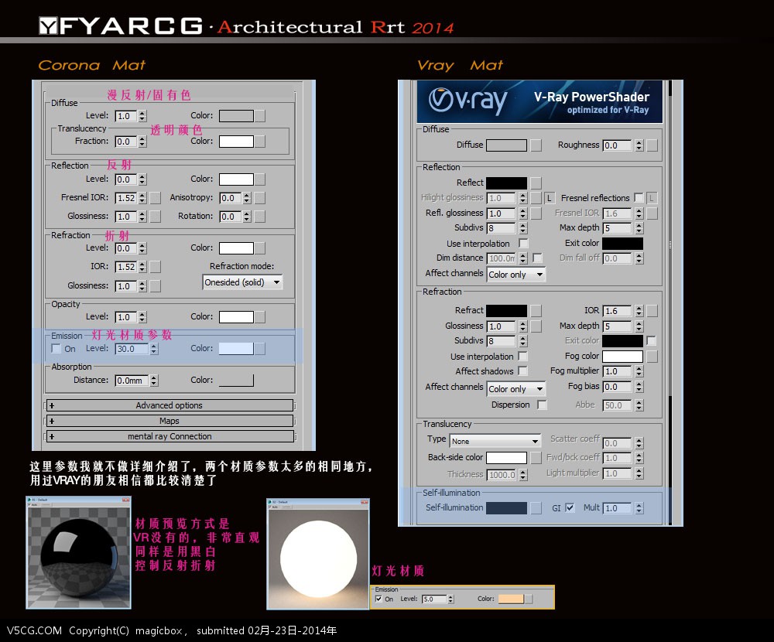Click the glowing white sphere preview

[x=318, y=558]
